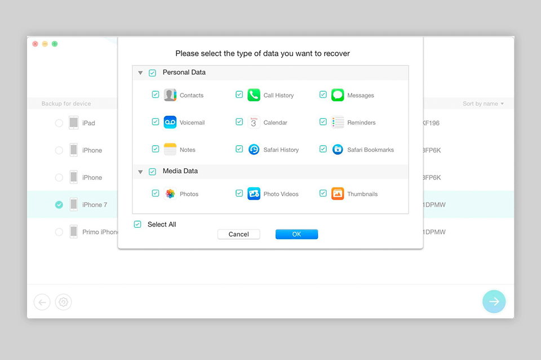Viewport: 541px width, 360px height.
Task: Select the Primo iPhone backup radio button
Action: [x=59, y=232]
